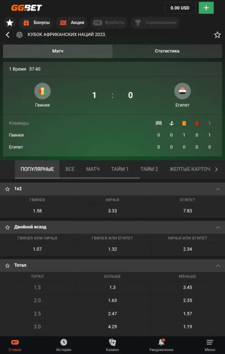Favorite the match with the top-right star
Image resolution: width=225 pixels, height=354 pixels.
[x=217, y=35]
